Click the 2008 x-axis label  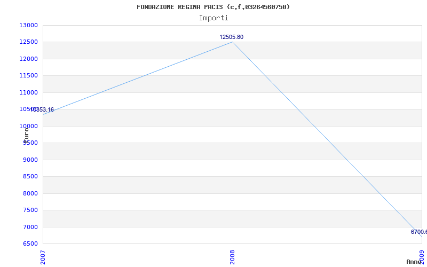pos(232,257)
